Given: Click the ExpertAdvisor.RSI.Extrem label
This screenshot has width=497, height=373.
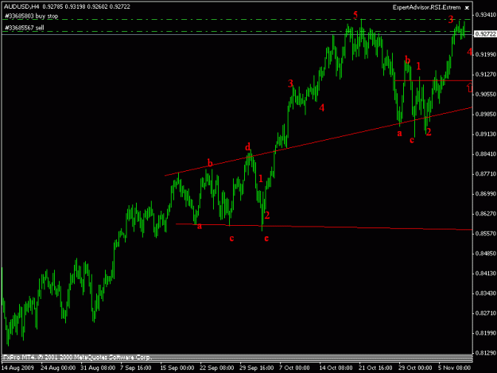Looking at the screenshot, I should pyautogui.click(x=426, y=7).
